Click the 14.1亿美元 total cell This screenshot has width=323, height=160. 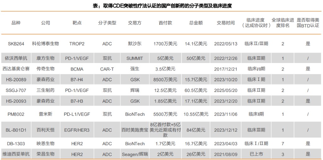click(x=196, y=44)
